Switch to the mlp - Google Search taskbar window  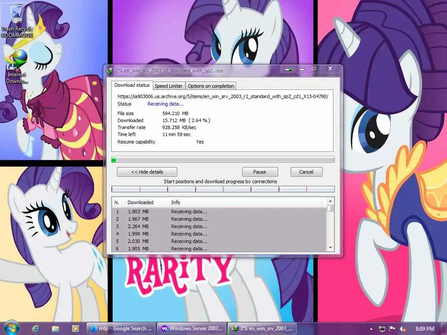[121, 328]
